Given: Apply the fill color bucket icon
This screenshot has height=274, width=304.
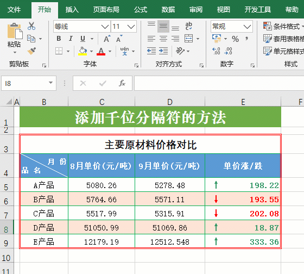Looking at the screenshot, I should click(x=83, y=51).
